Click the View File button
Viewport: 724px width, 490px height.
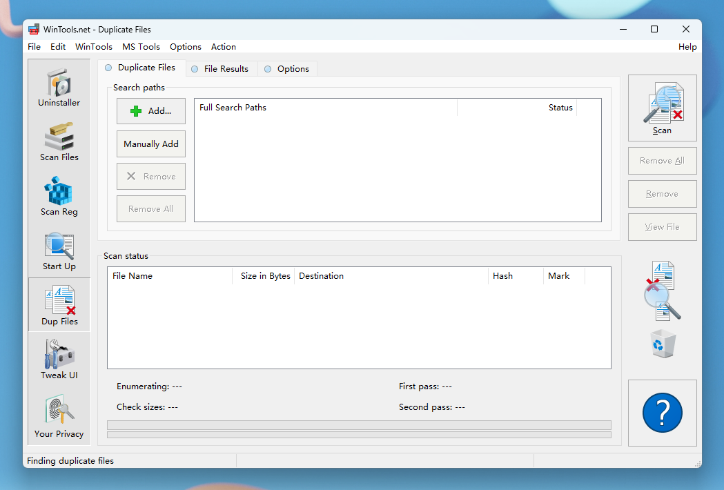(662, 227)
